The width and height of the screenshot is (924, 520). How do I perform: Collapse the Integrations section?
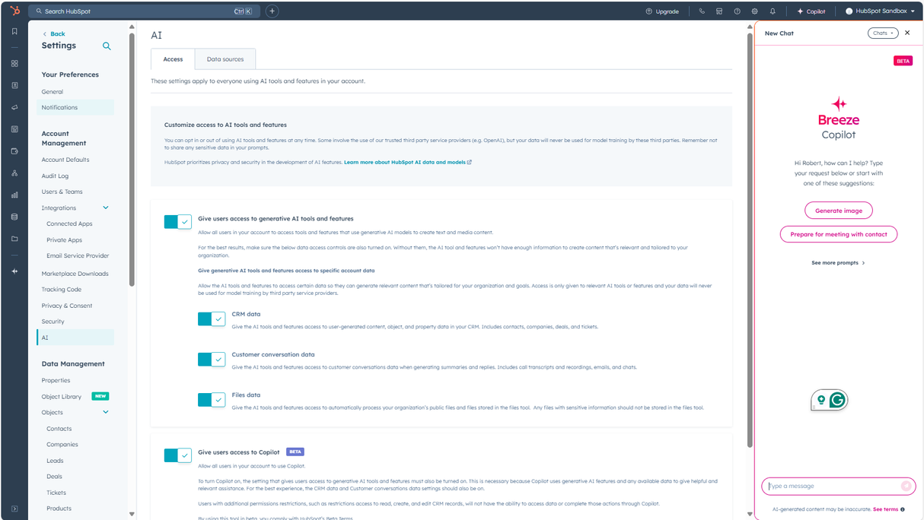point(106,208)
